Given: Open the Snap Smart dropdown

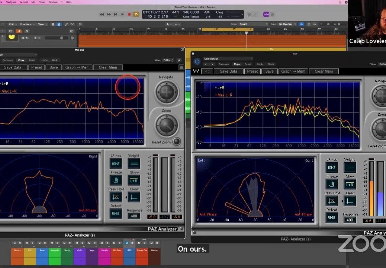Looking at the screenshot, I should coord(254,24).
